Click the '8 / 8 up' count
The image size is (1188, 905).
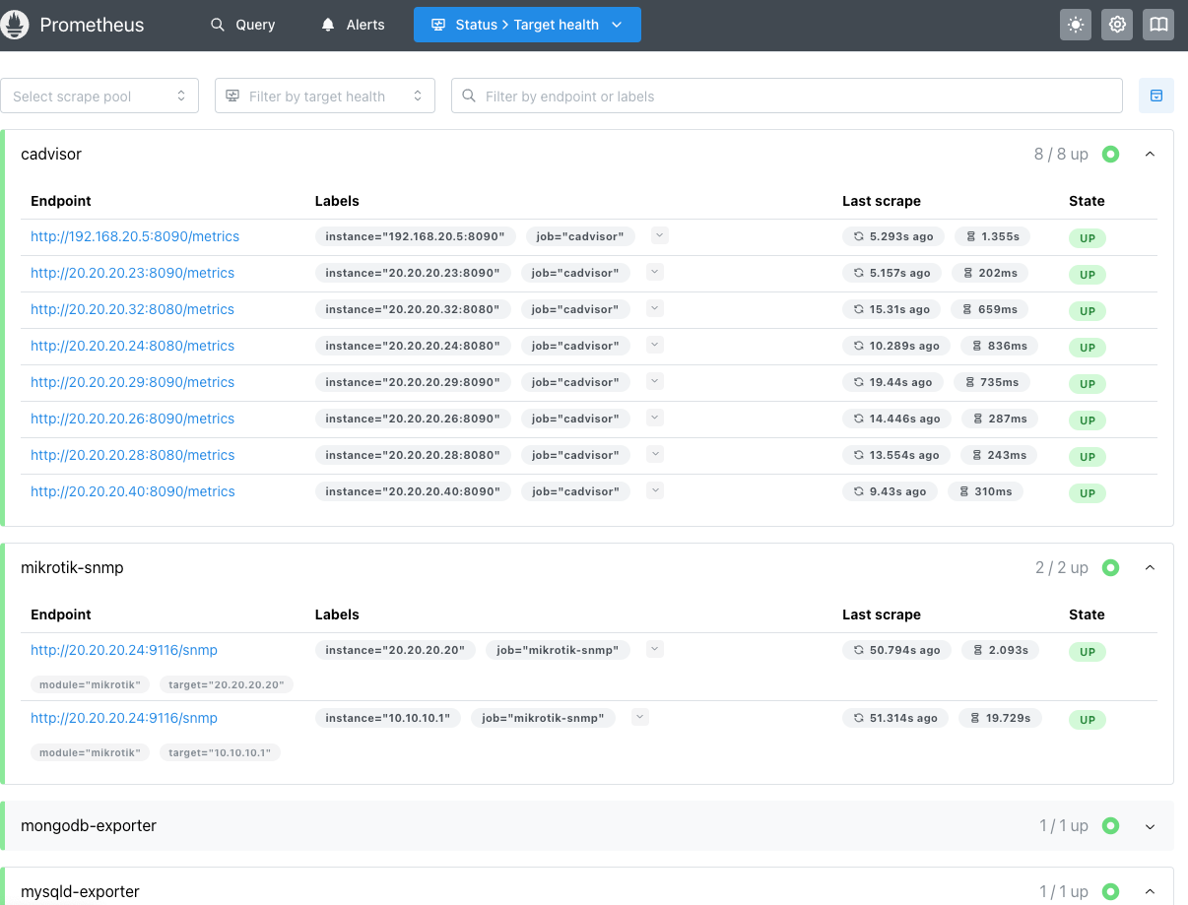pos(1061,155)
